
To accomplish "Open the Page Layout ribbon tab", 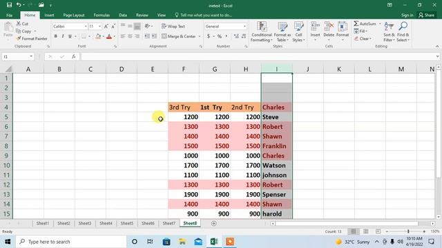I will tap(74, 15).
